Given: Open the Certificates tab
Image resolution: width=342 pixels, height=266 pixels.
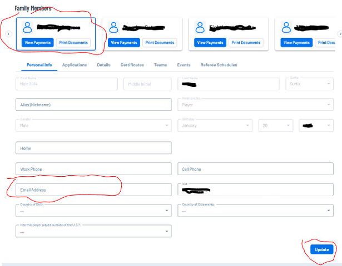Looking at the screenshot, I should pyautogui.click(x=132, y=65).
